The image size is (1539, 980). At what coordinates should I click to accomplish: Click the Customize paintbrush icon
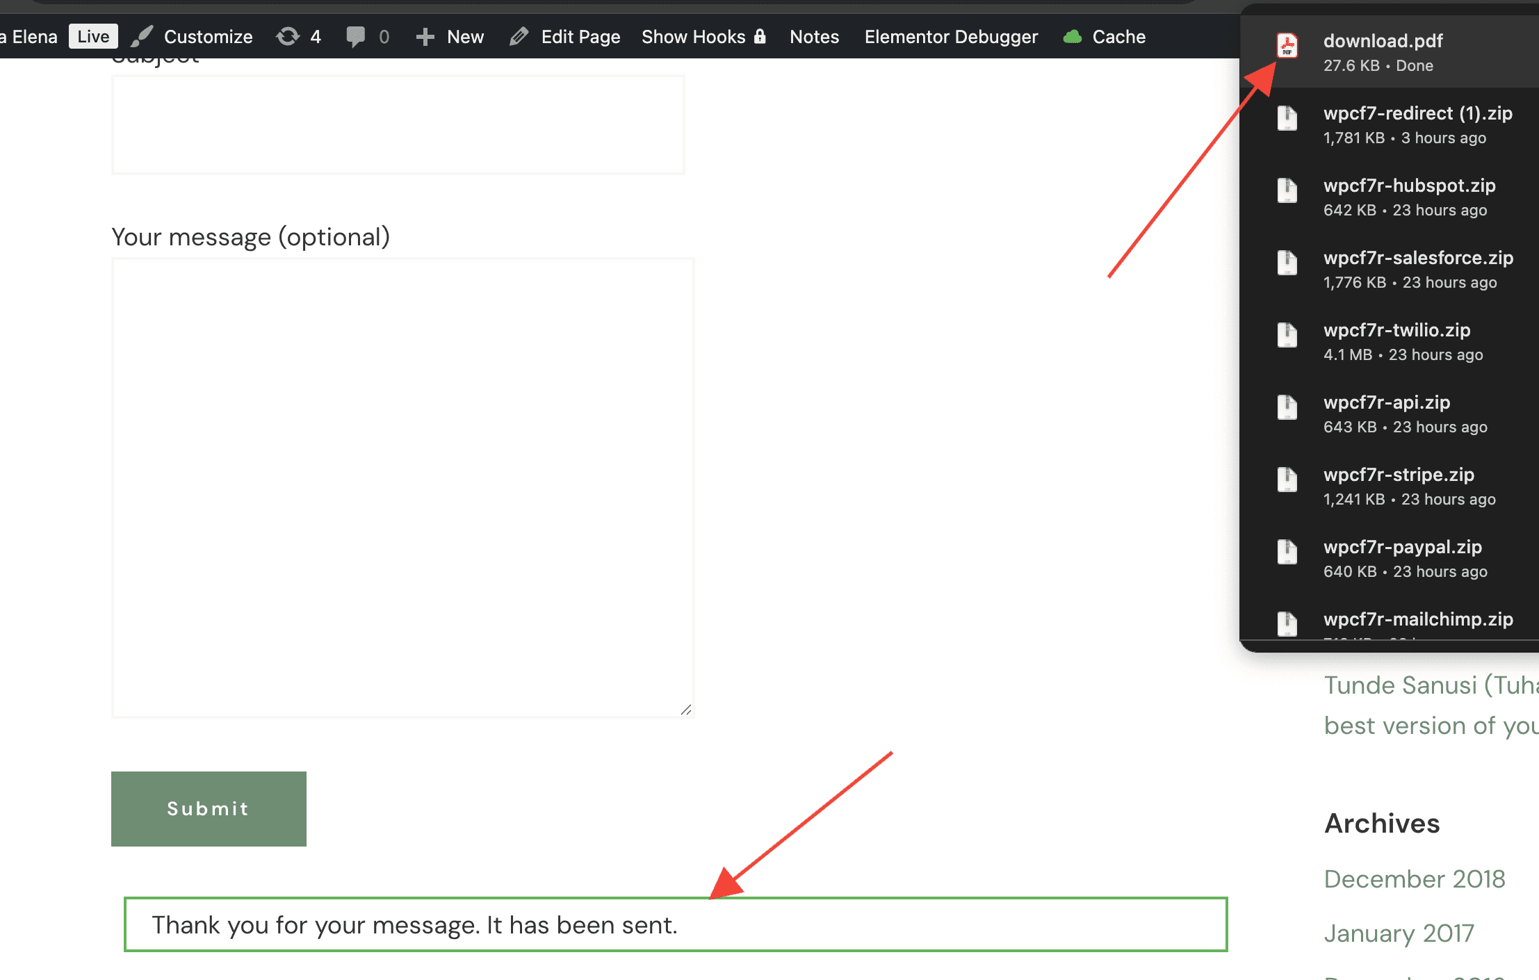142,37
